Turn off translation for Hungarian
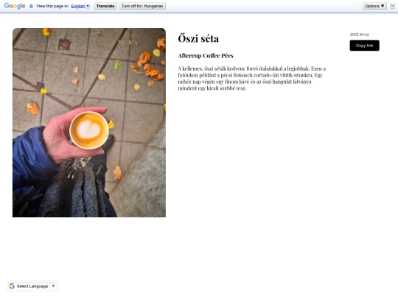Image resolution: width=398 pixels, height=298 pixels. pos(142,6)
